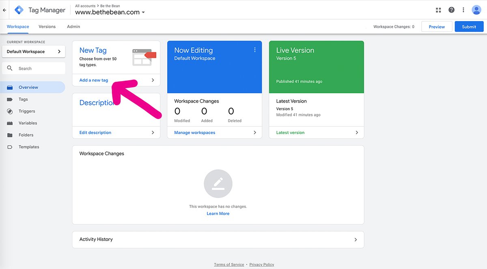Open Now Editing card three-dot menu
The height and width of the screenshot is (269, 487).
point(255,50)
